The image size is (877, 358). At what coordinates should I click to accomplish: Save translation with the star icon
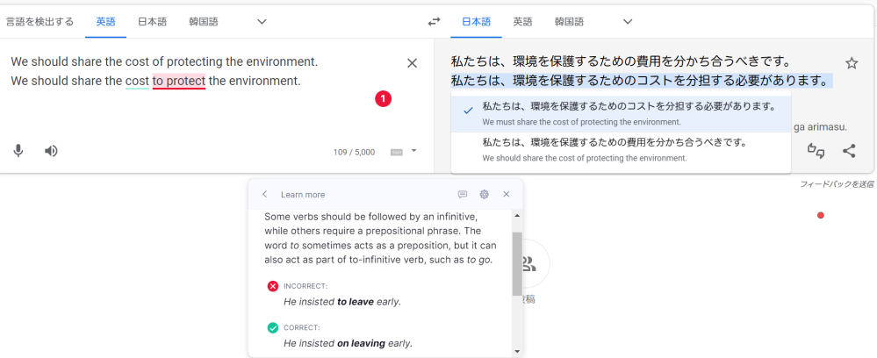[x=852, y=63]
